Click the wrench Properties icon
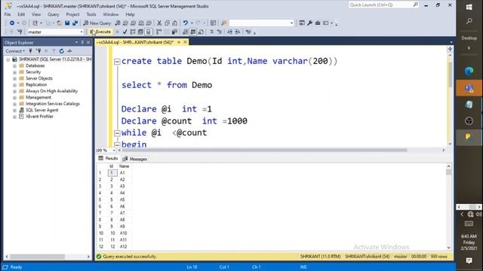The width and height of the screenshot is (483, 271). tap(309, 23)
